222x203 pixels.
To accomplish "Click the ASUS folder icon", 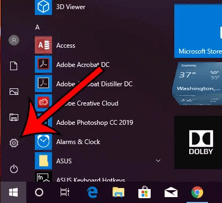I will pyautogui.click(x=43, y=161).
